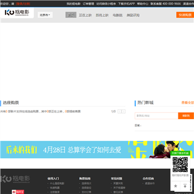
Task: Select the 即将上映 tab
Action: click(102, 15)
